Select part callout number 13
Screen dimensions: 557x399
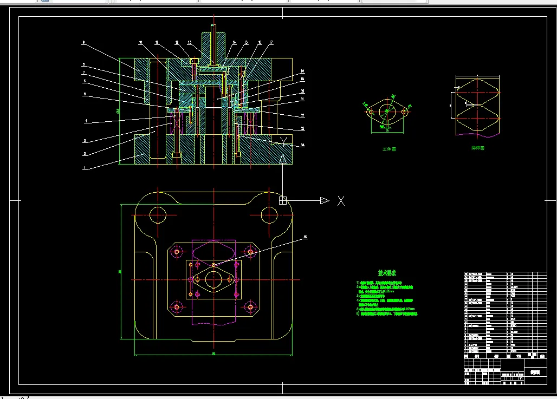(x=189, y=42)
